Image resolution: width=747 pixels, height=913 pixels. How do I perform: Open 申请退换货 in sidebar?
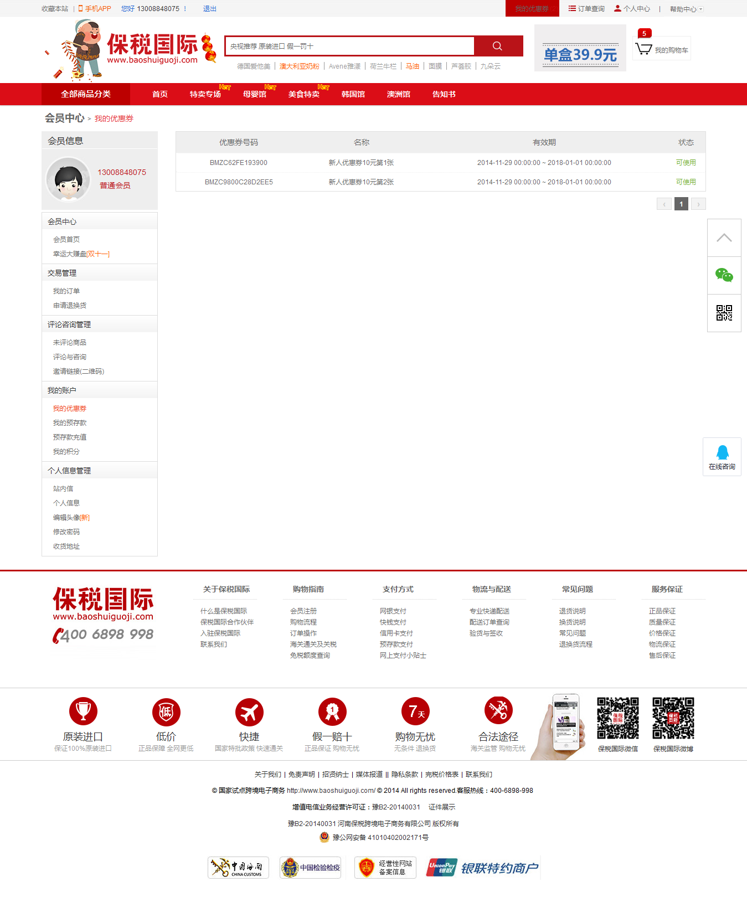[x=70, y=305]
